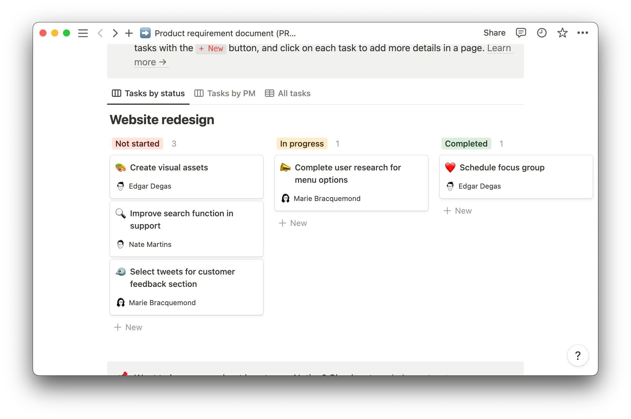
Task: Go back using the left chevron icon
Action: click(x=100, y=33)
